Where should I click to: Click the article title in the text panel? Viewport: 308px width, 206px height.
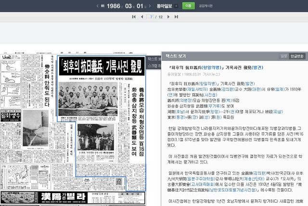[x=216, y=68]
